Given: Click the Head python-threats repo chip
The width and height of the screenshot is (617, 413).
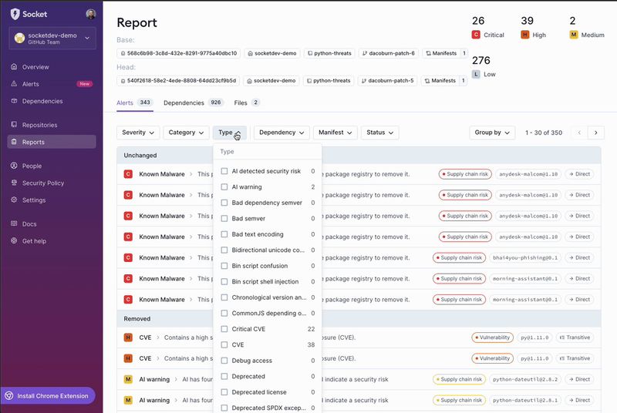Looking at the screenshot, I should pyautogui.click(x=329, y=81).
